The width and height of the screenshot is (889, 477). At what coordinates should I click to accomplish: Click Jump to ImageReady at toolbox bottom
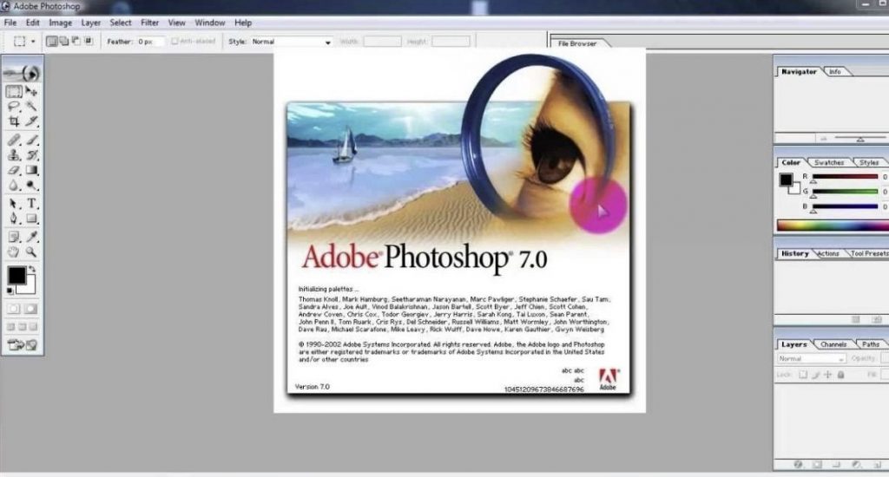tap(22, 344)
